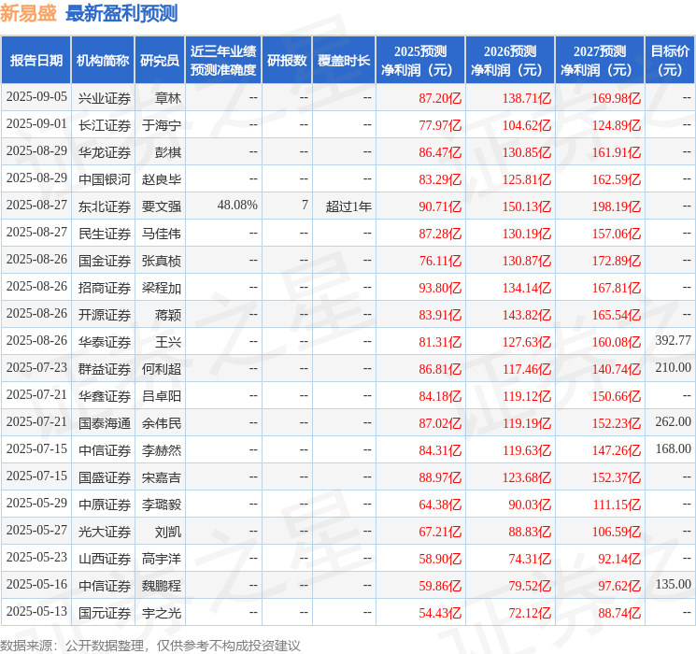Click the target price 392.77
This screenshot has height=654, width=696.
point(673,340)
